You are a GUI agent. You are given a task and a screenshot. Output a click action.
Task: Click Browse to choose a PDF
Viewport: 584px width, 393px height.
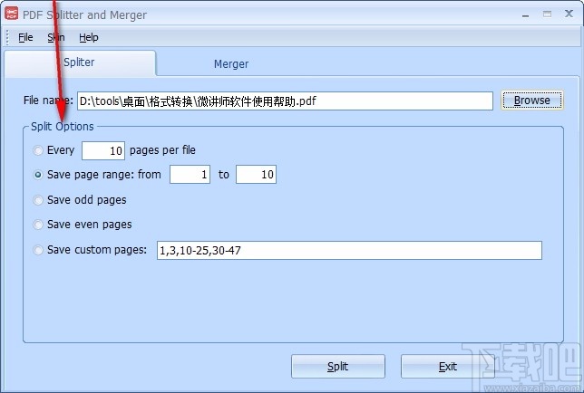pyautogui.click(x=531, y=101)
